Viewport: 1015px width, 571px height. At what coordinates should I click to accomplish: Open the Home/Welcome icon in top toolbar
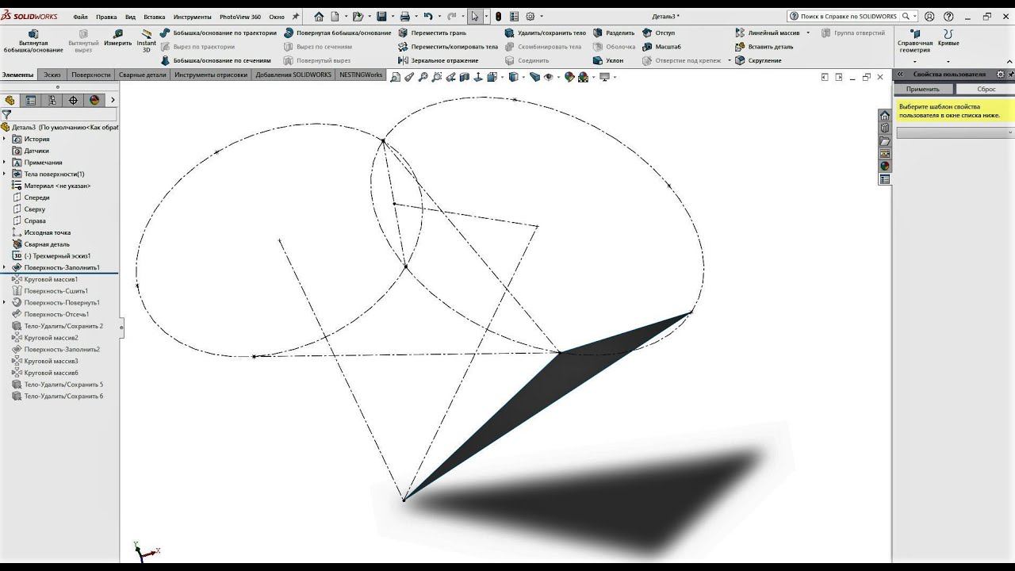point(319,16)
